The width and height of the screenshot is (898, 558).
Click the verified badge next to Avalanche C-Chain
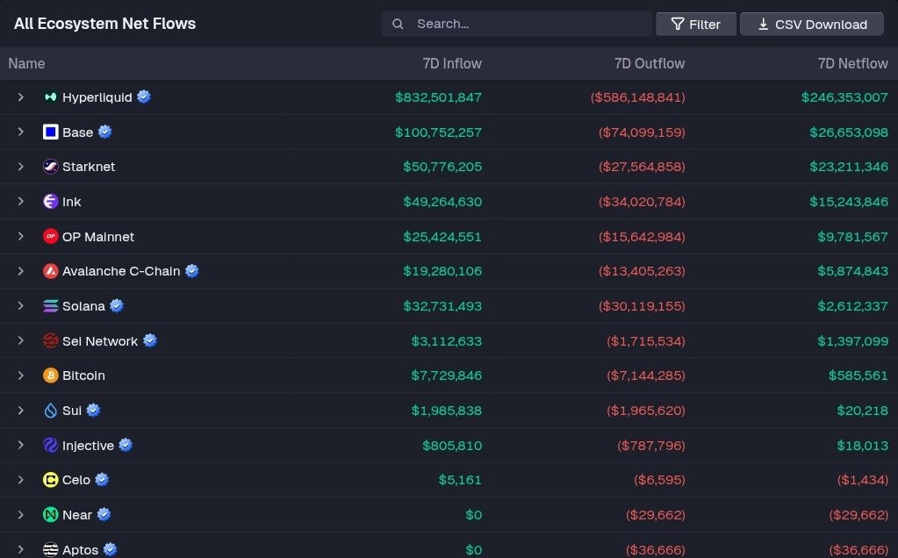click(x=192, y=271)
